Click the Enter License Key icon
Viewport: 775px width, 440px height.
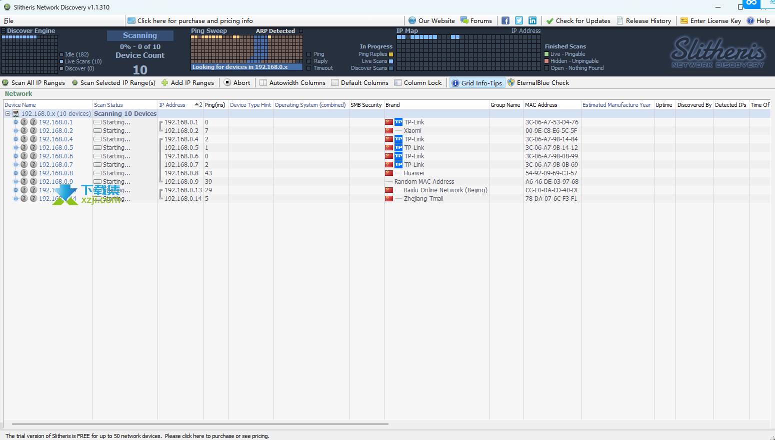point(684,20)
